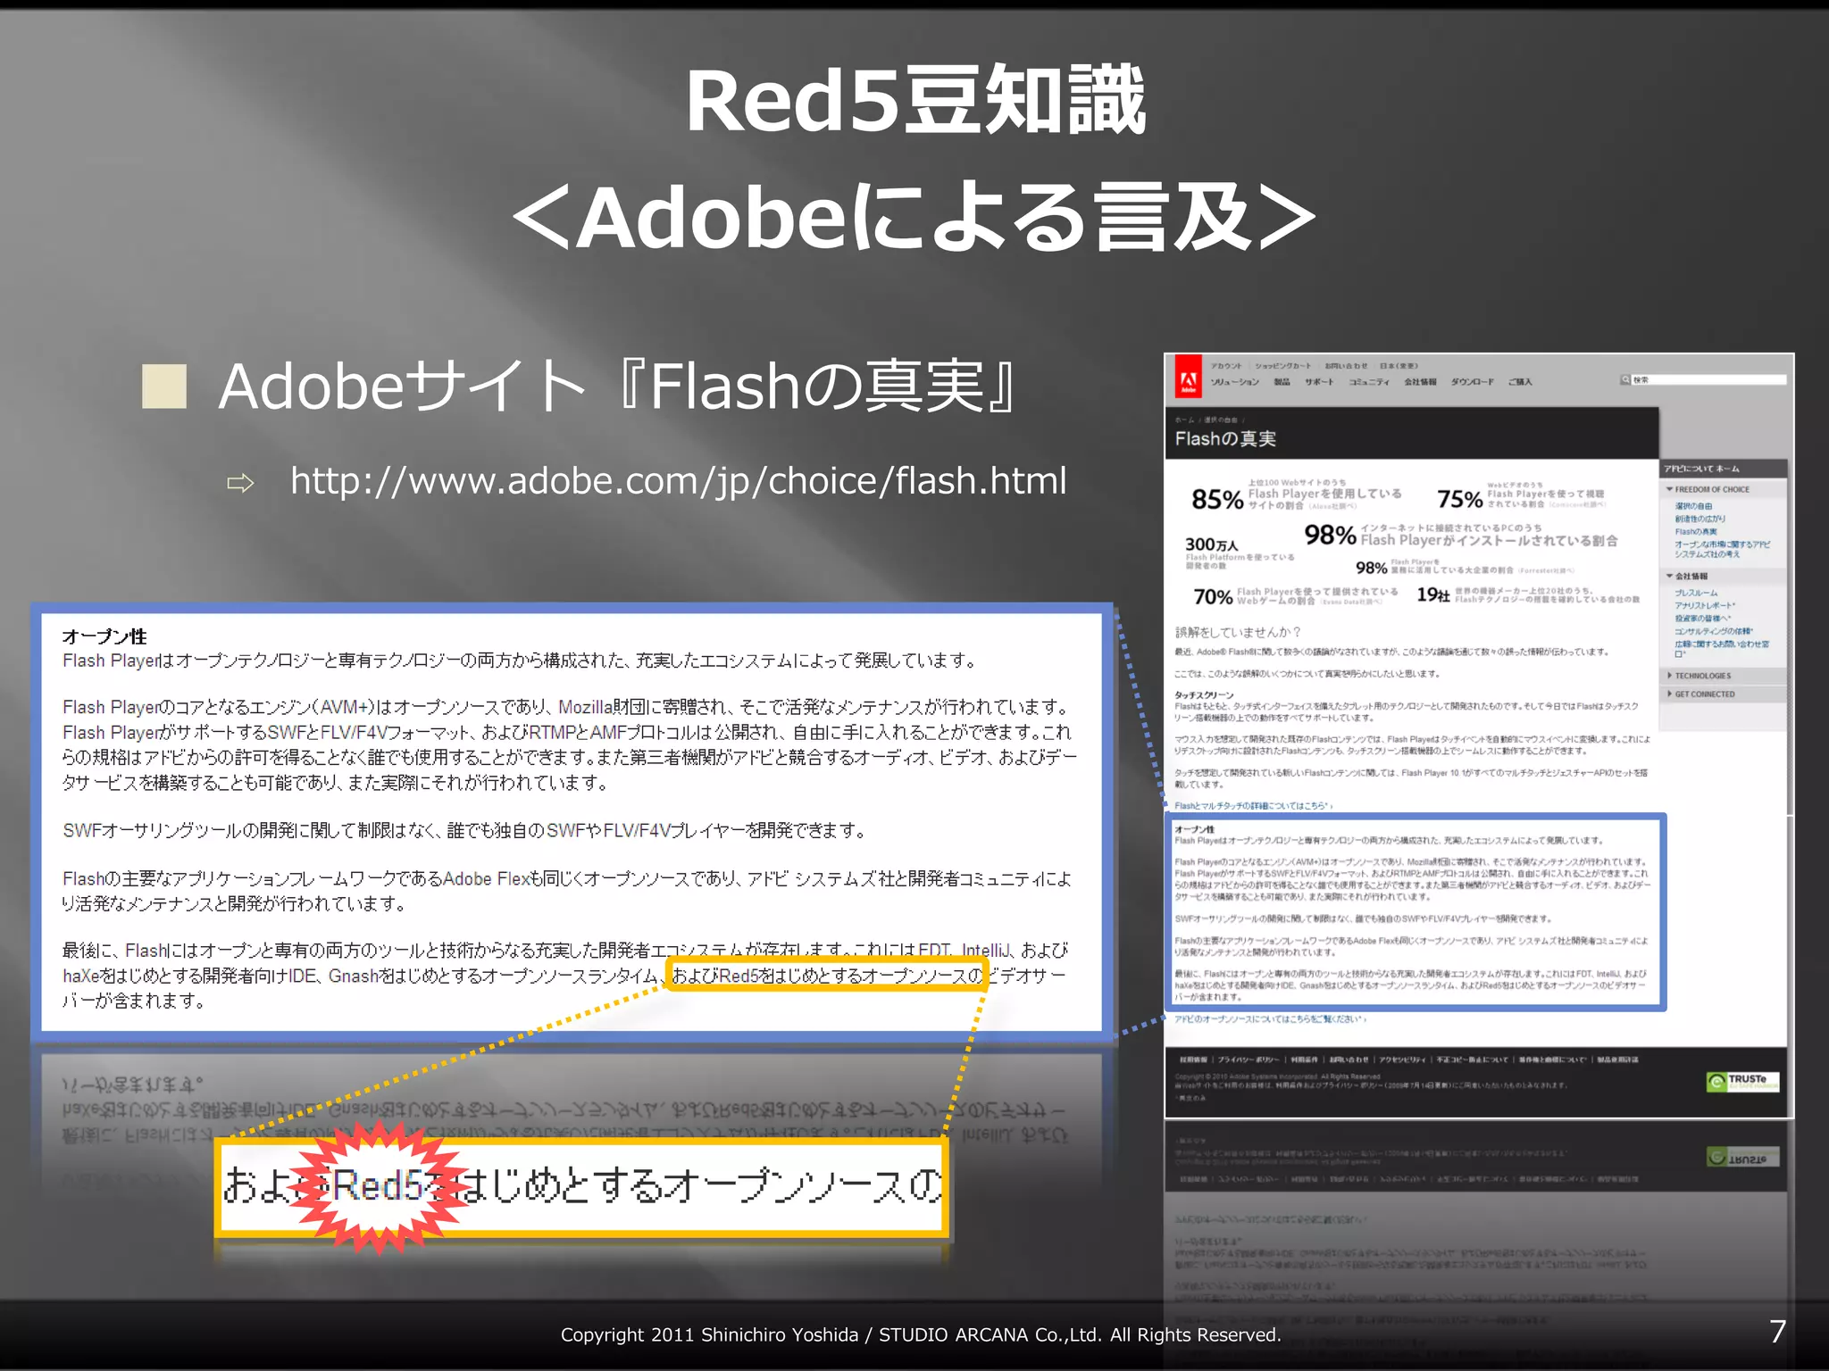This screenshot has width=1829, height=1371.
Task: Click the Flashの真実 page title banner
Action: click(x=1412, y=434)
